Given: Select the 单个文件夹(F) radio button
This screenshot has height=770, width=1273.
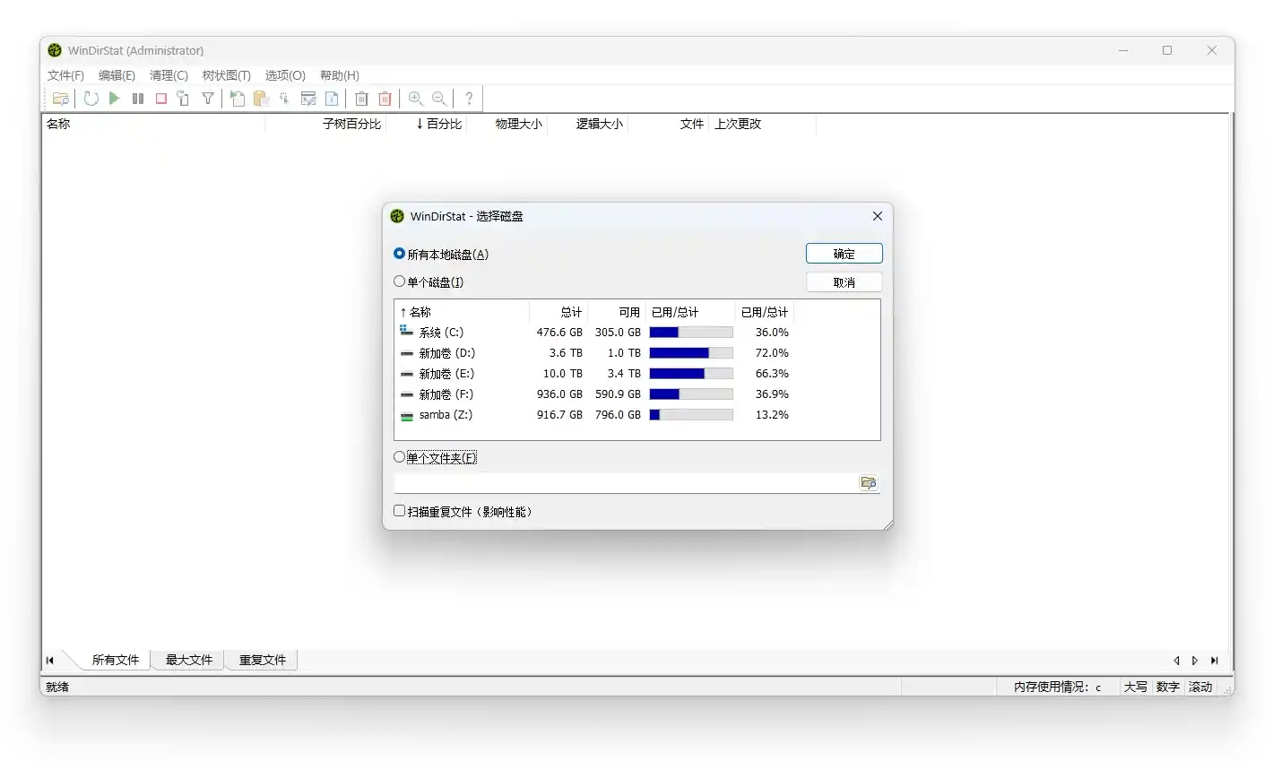Looking at the screenshot, I should pos(400,457).
